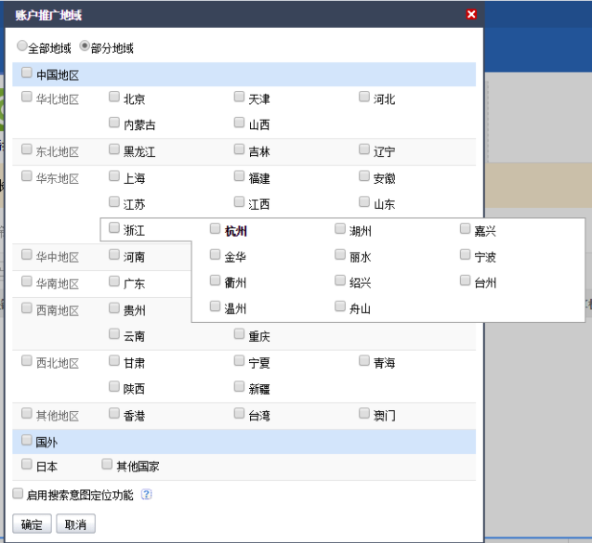Screen dimensions: 592x543
Task: Click the help question mark icon
Action: click(x=146, y=495)
